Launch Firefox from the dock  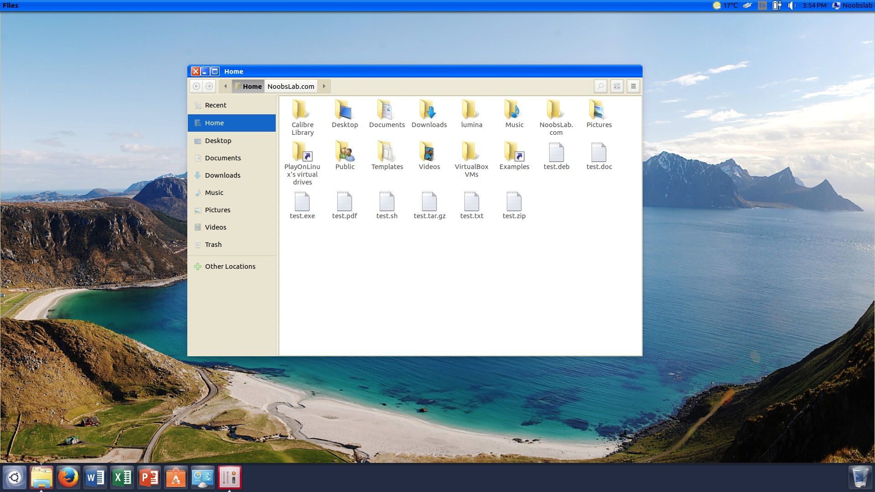point(68,477)
